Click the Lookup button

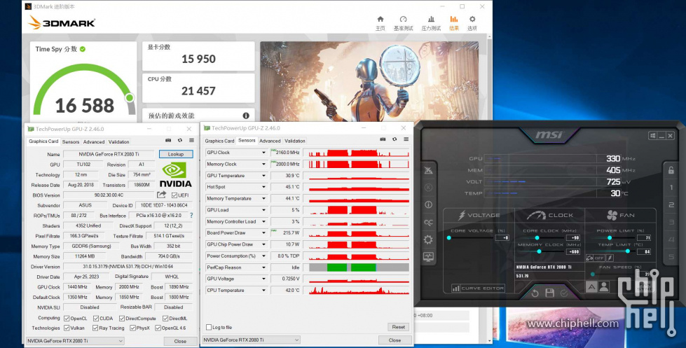(176, 154)
